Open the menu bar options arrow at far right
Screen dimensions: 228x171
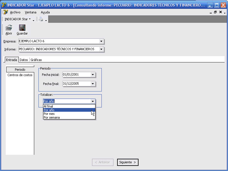click(x=225, y=13)
